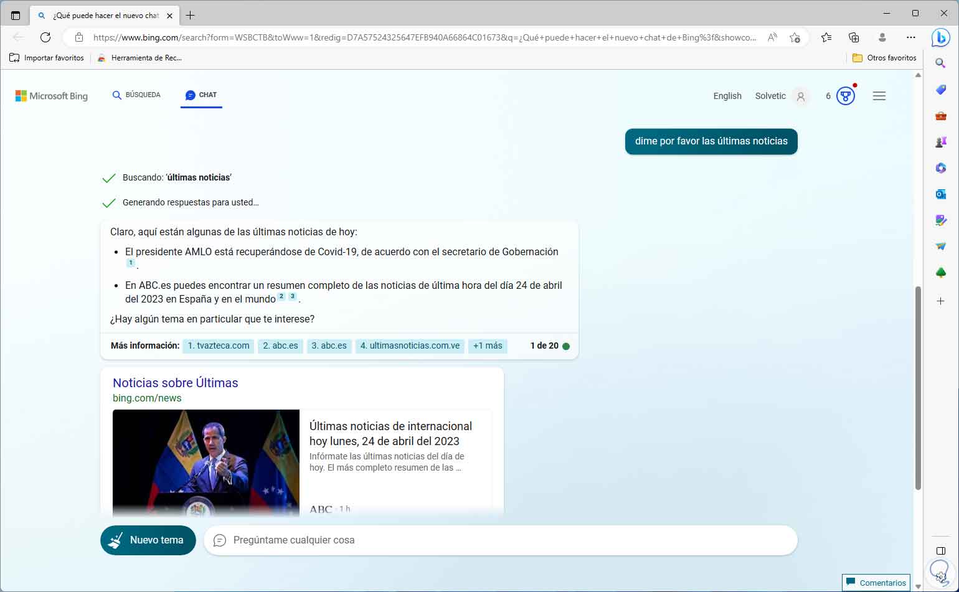Click the Read aloud icon in address bar
Image resolution: width=959 pixels, height=592 pixels.
(x=772, y=37)
